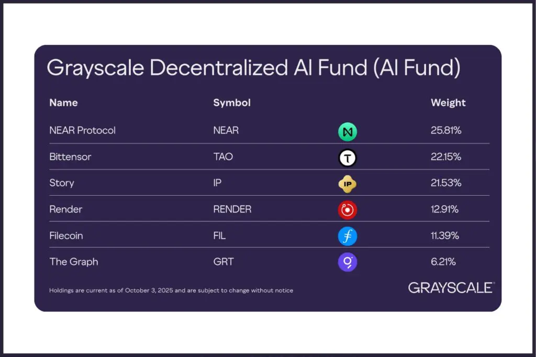Click the Name column header
Viewport: 536px width, 357px height.
(63, 103)
